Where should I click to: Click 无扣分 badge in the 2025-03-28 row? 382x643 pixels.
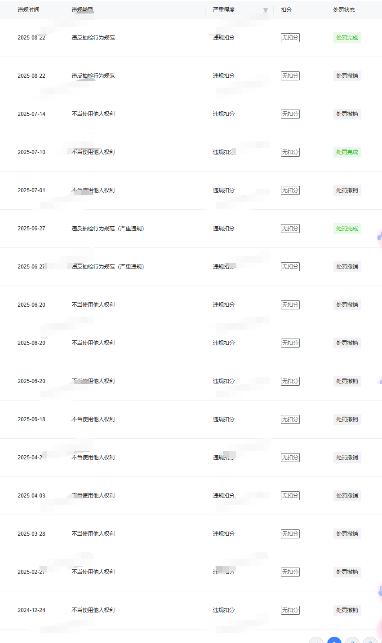[290, 534]
